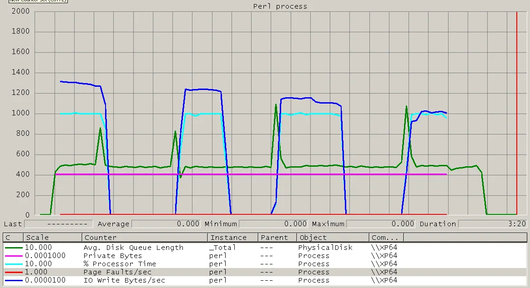Select the magenta Private Bytes color swatch

pyautogui.click(x=14, y=256)
